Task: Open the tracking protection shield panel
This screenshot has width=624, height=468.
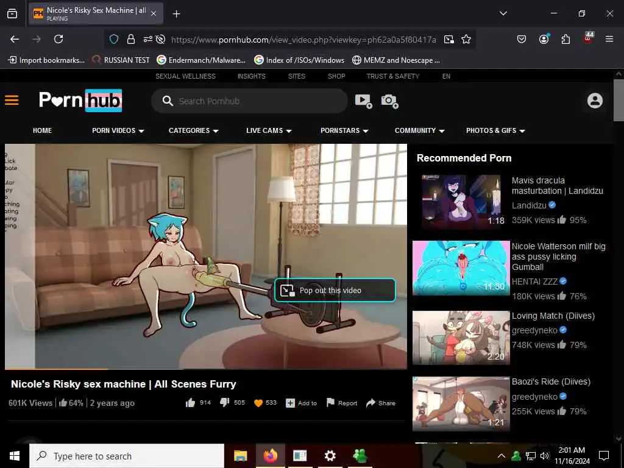Action: (114, 39)
